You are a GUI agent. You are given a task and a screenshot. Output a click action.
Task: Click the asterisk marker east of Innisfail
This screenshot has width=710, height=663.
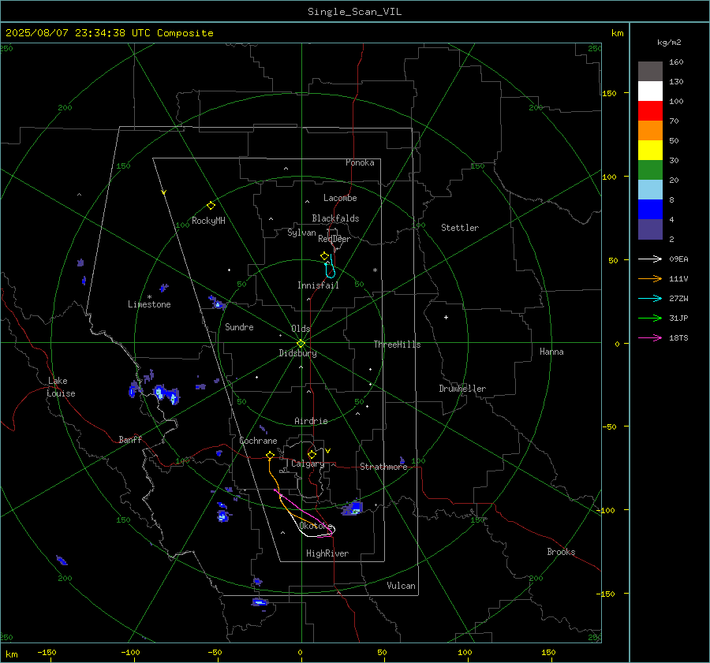click(x=375, y=270)
